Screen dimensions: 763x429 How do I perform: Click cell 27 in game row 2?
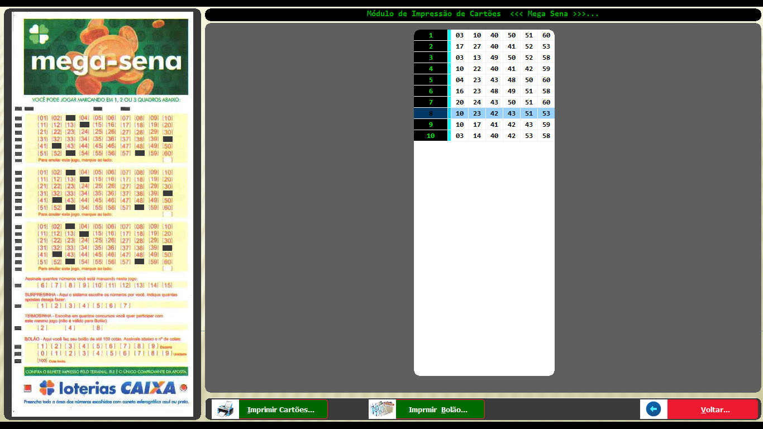tap(477, 46)
